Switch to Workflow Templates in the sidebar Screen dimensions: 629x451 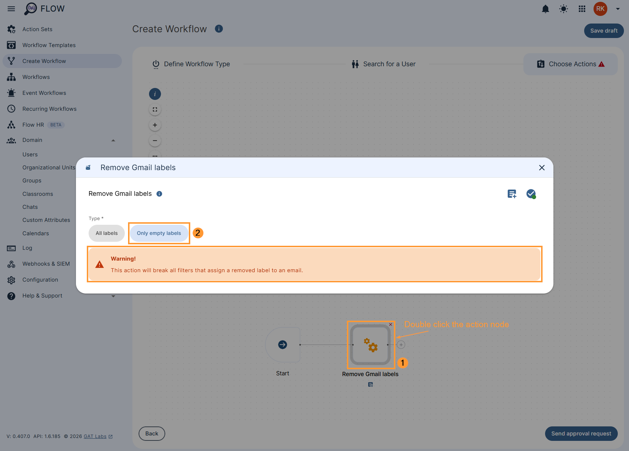(x=49, y=45)
